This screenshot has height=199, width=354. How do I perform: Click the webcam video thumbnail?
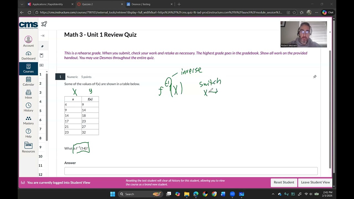click(x=304, y=34)
